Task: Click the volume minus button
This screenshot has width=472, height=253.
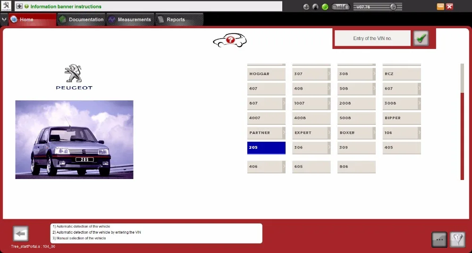Action: [x=334, y=7]
